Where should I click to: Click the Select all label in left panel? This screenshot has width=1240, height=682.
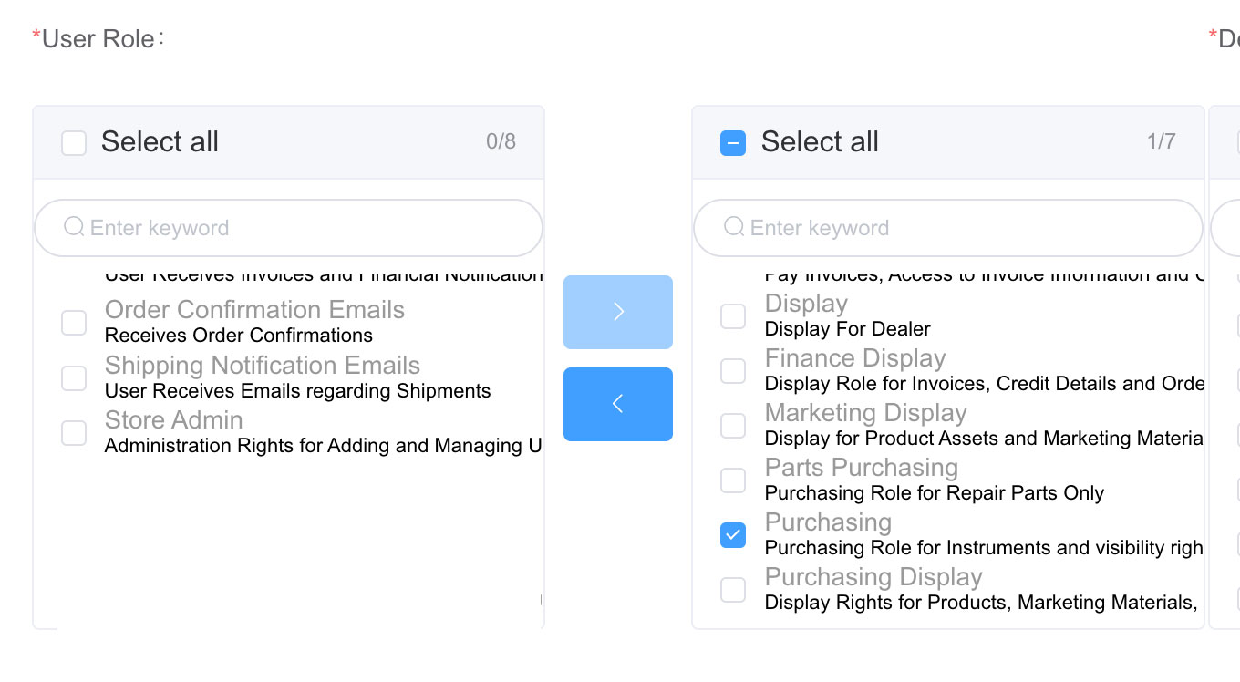coord(160,142)
